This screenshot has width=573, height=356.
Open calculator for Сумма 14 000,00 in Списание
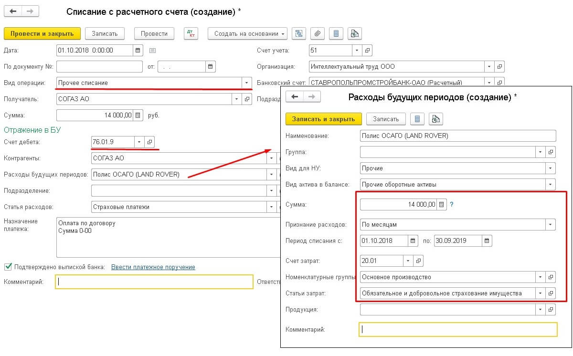[138, 115]
